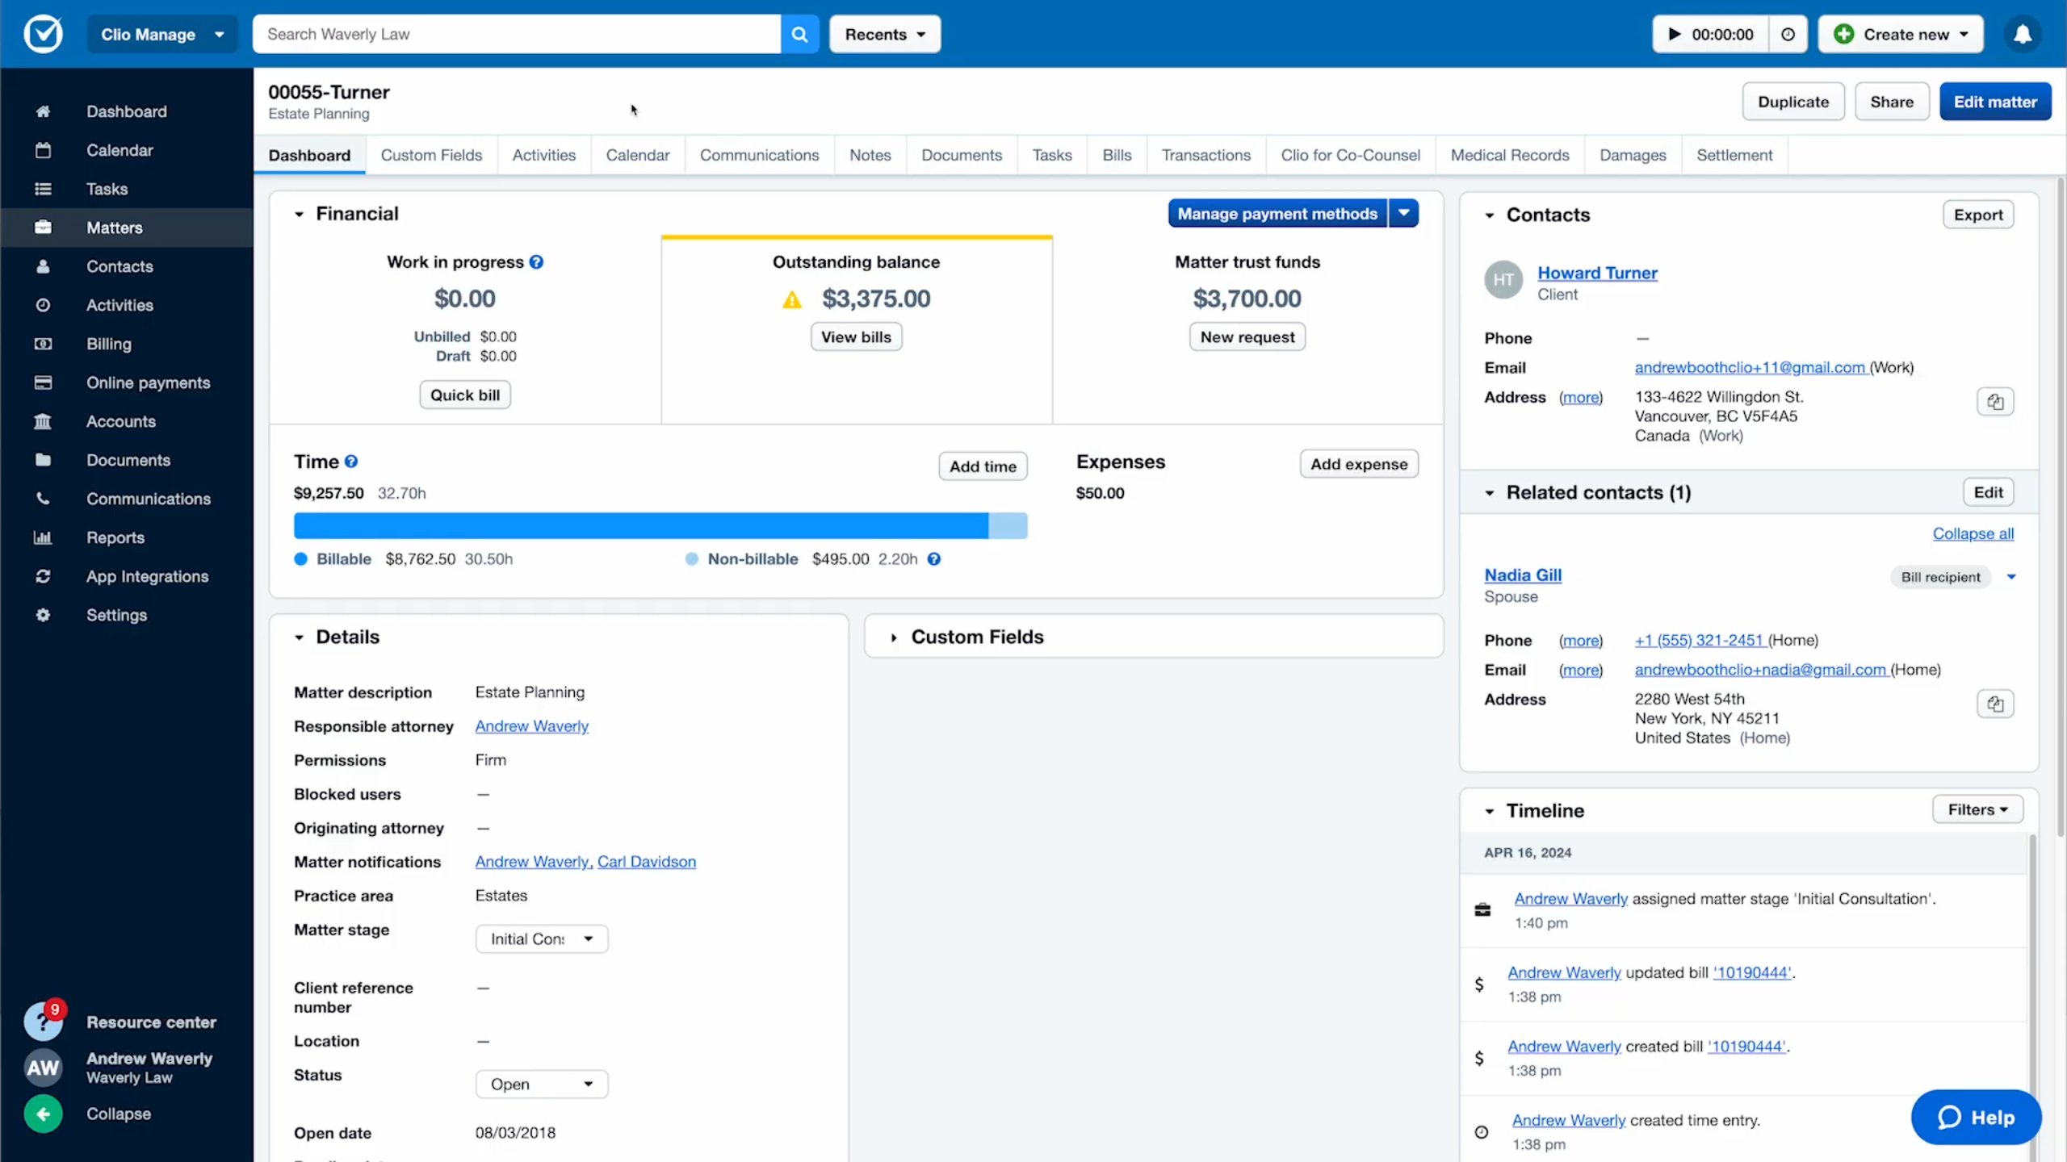
Task: Open the Howard Turner contact link
Action: pos(1597,273)
